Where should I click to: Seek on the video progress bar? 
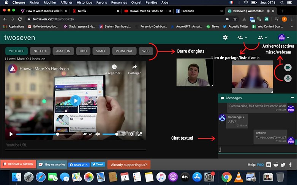(49, 134)
